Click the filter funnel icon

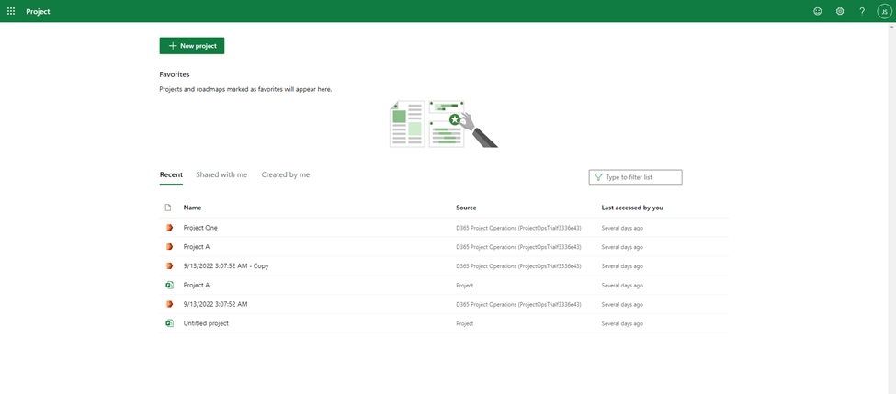coord(598,177)
